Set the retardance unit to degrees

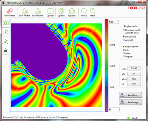point(124,56)
